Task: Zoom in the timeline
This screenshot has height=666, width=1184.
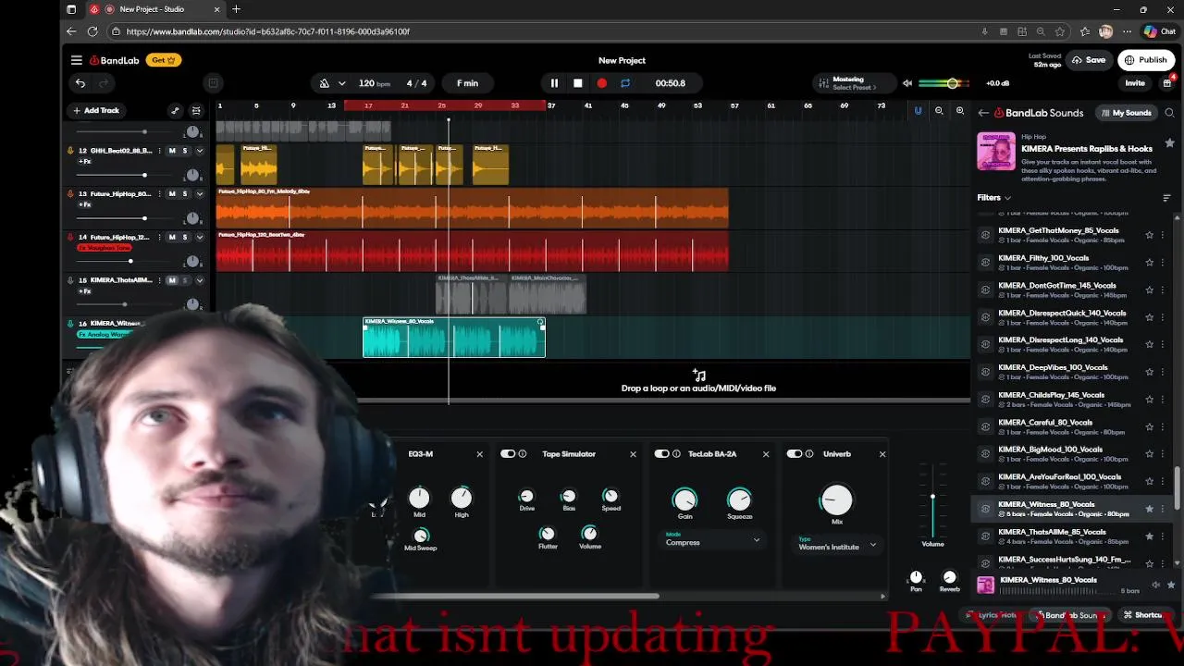Action: pos(960,111)
